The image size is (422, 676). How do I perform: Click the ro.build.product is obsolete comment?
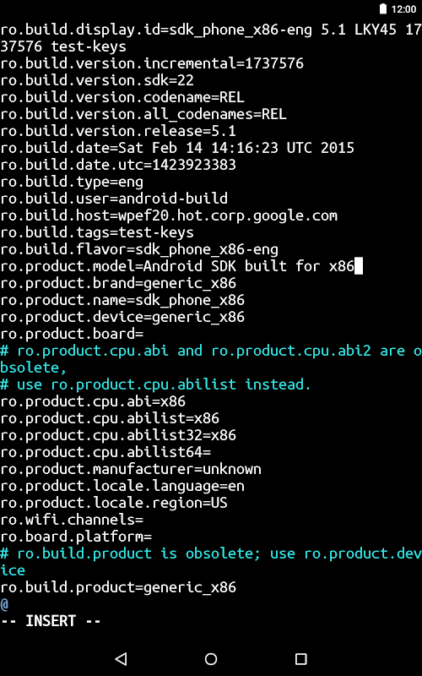pos(211,562)
